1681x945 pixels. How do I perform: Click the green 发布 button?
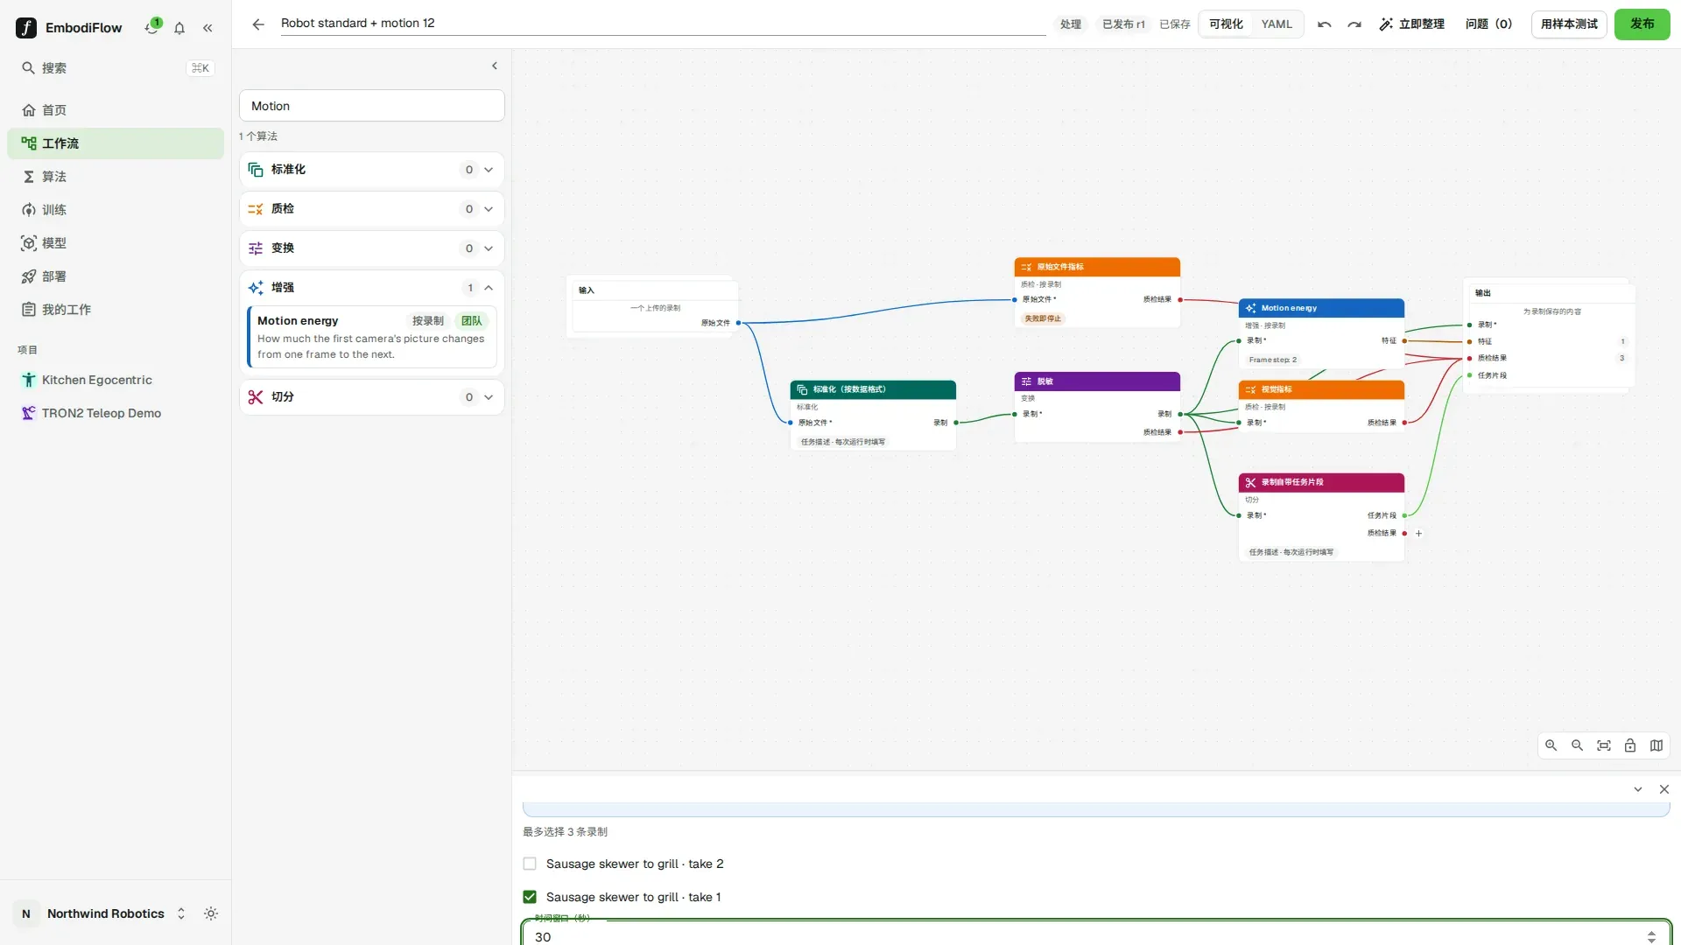[1642, 24]
